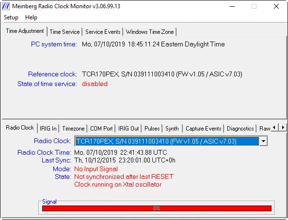Open the IRIG In tab

[48, 129]
